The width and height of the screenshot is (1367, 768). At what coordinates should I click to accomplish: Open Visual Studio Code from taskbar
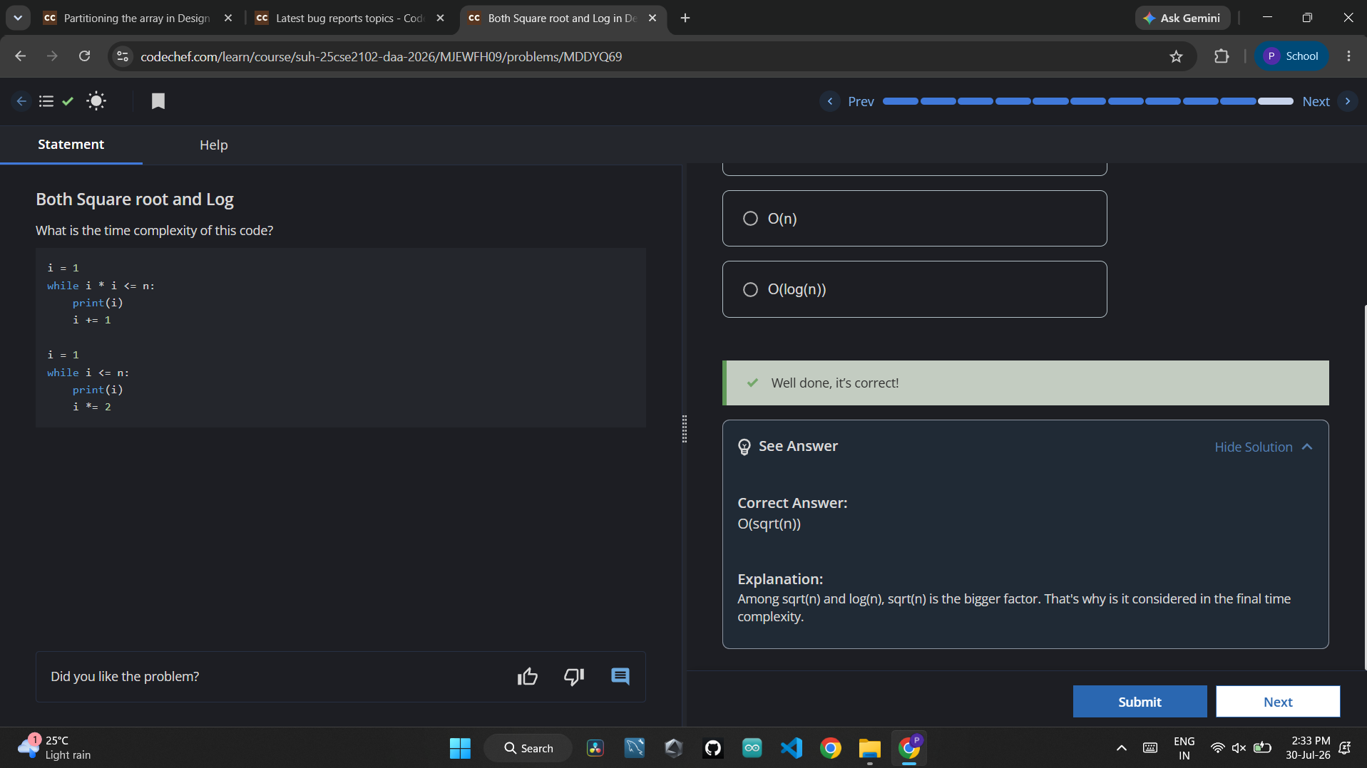click(792, 748)
